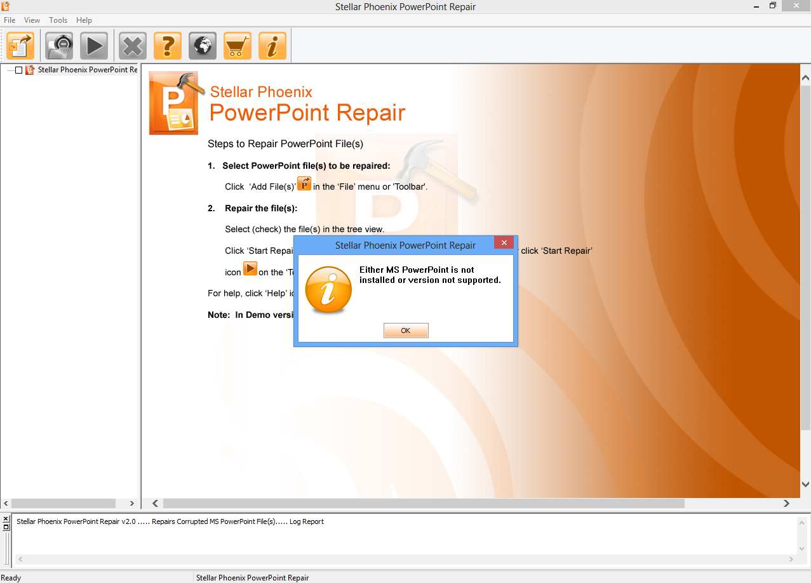The width and height of the screenshot is (811, 583).
Task: Click the Add File toolbar icon
Action: (x=20, y=46)
